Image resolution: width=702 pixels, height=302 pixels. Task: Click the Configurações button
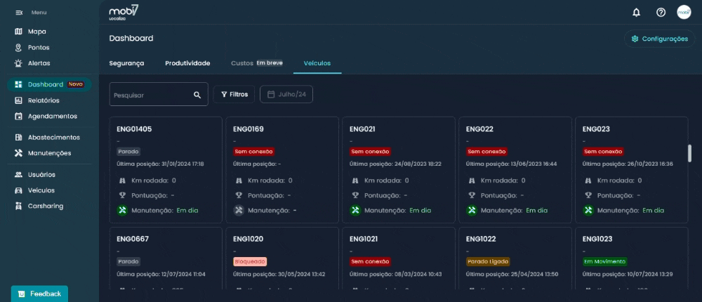click(659, 39)
